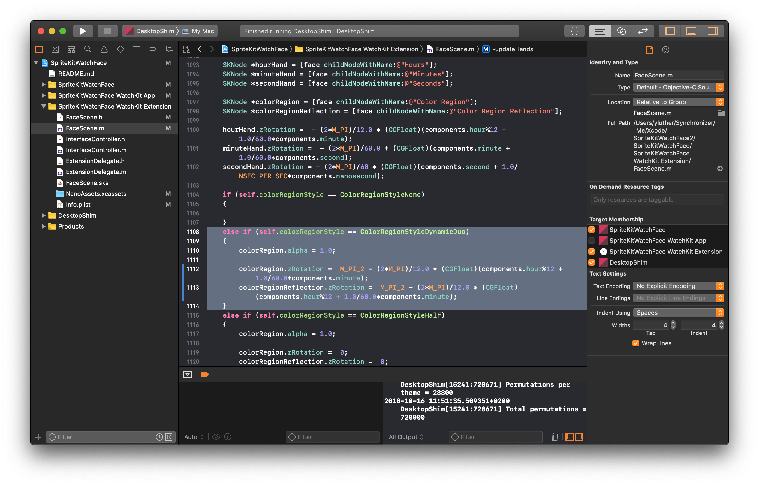759x485 pixels.
Task: Click the DesktopShim scheme selector
Action: pos(150,31)
